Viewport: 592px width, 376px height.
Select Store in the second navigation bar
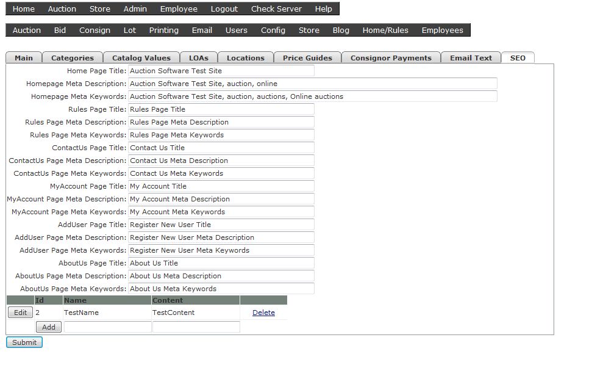tap(309, 31)
